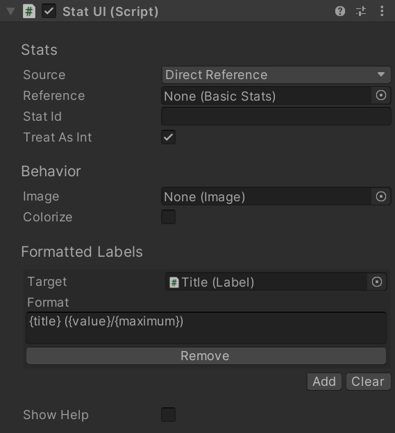This screenshot has width=395, height=433.
Task: Open object picker for Target field
Action: click(x=377, y=282)
